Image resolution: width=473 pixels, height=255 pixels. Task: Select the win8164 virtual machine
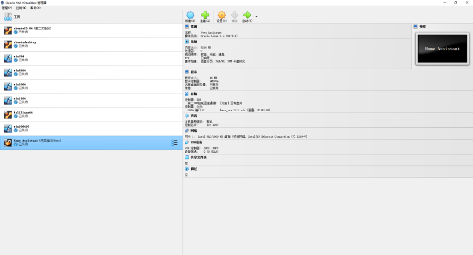point(91,72)
